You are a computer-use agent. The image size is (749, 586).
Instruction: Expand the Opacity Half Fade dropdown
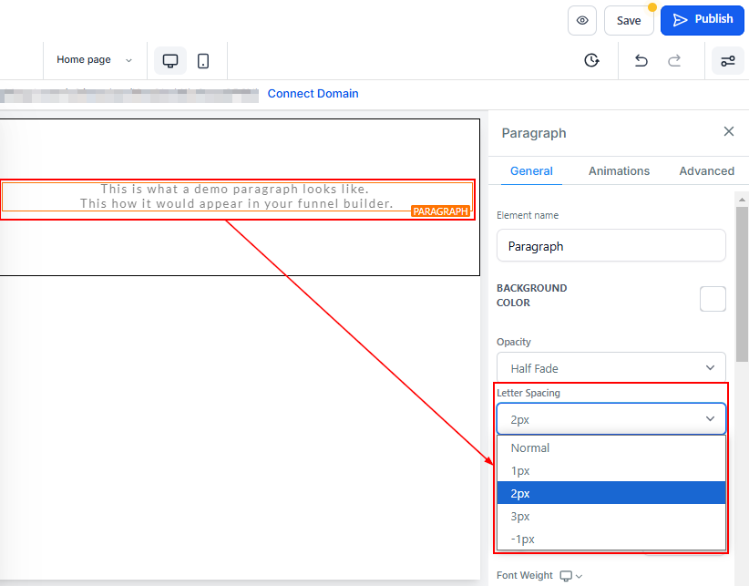tap(610, 368)
